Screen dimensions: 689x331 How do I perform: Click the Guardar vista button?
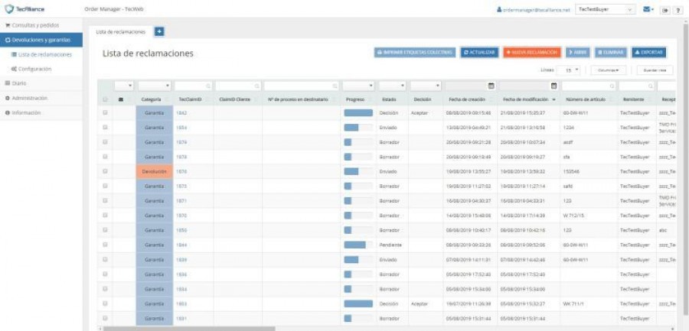(655, 70)
